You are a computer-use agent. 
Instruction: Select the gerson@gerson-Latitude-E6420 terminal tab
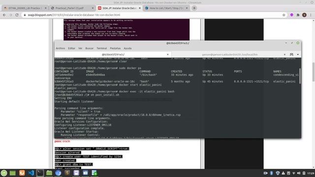230,55
